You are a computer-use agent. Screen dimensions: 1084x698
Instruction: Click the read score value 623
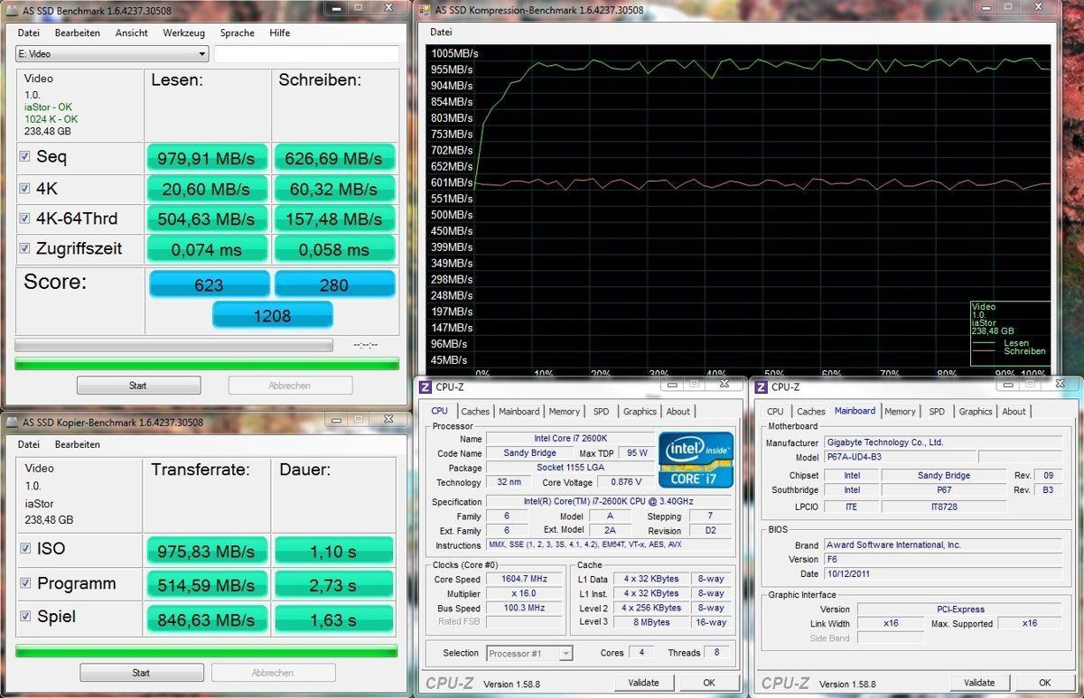209,284
